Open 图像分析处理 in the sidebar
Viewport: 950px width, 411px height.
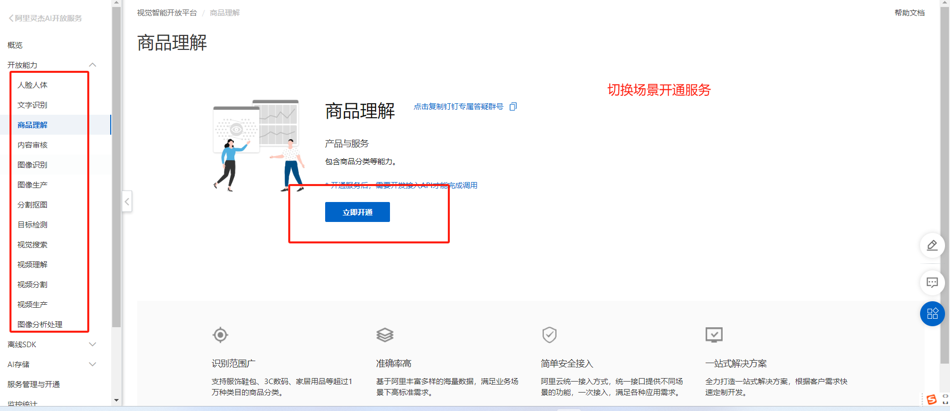point(40,324)
